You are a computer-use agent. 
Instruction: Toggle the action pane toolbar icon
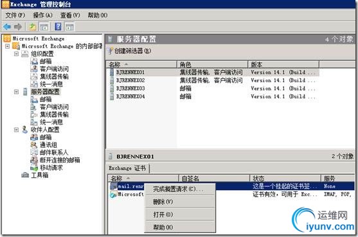[x=69, y=27]
